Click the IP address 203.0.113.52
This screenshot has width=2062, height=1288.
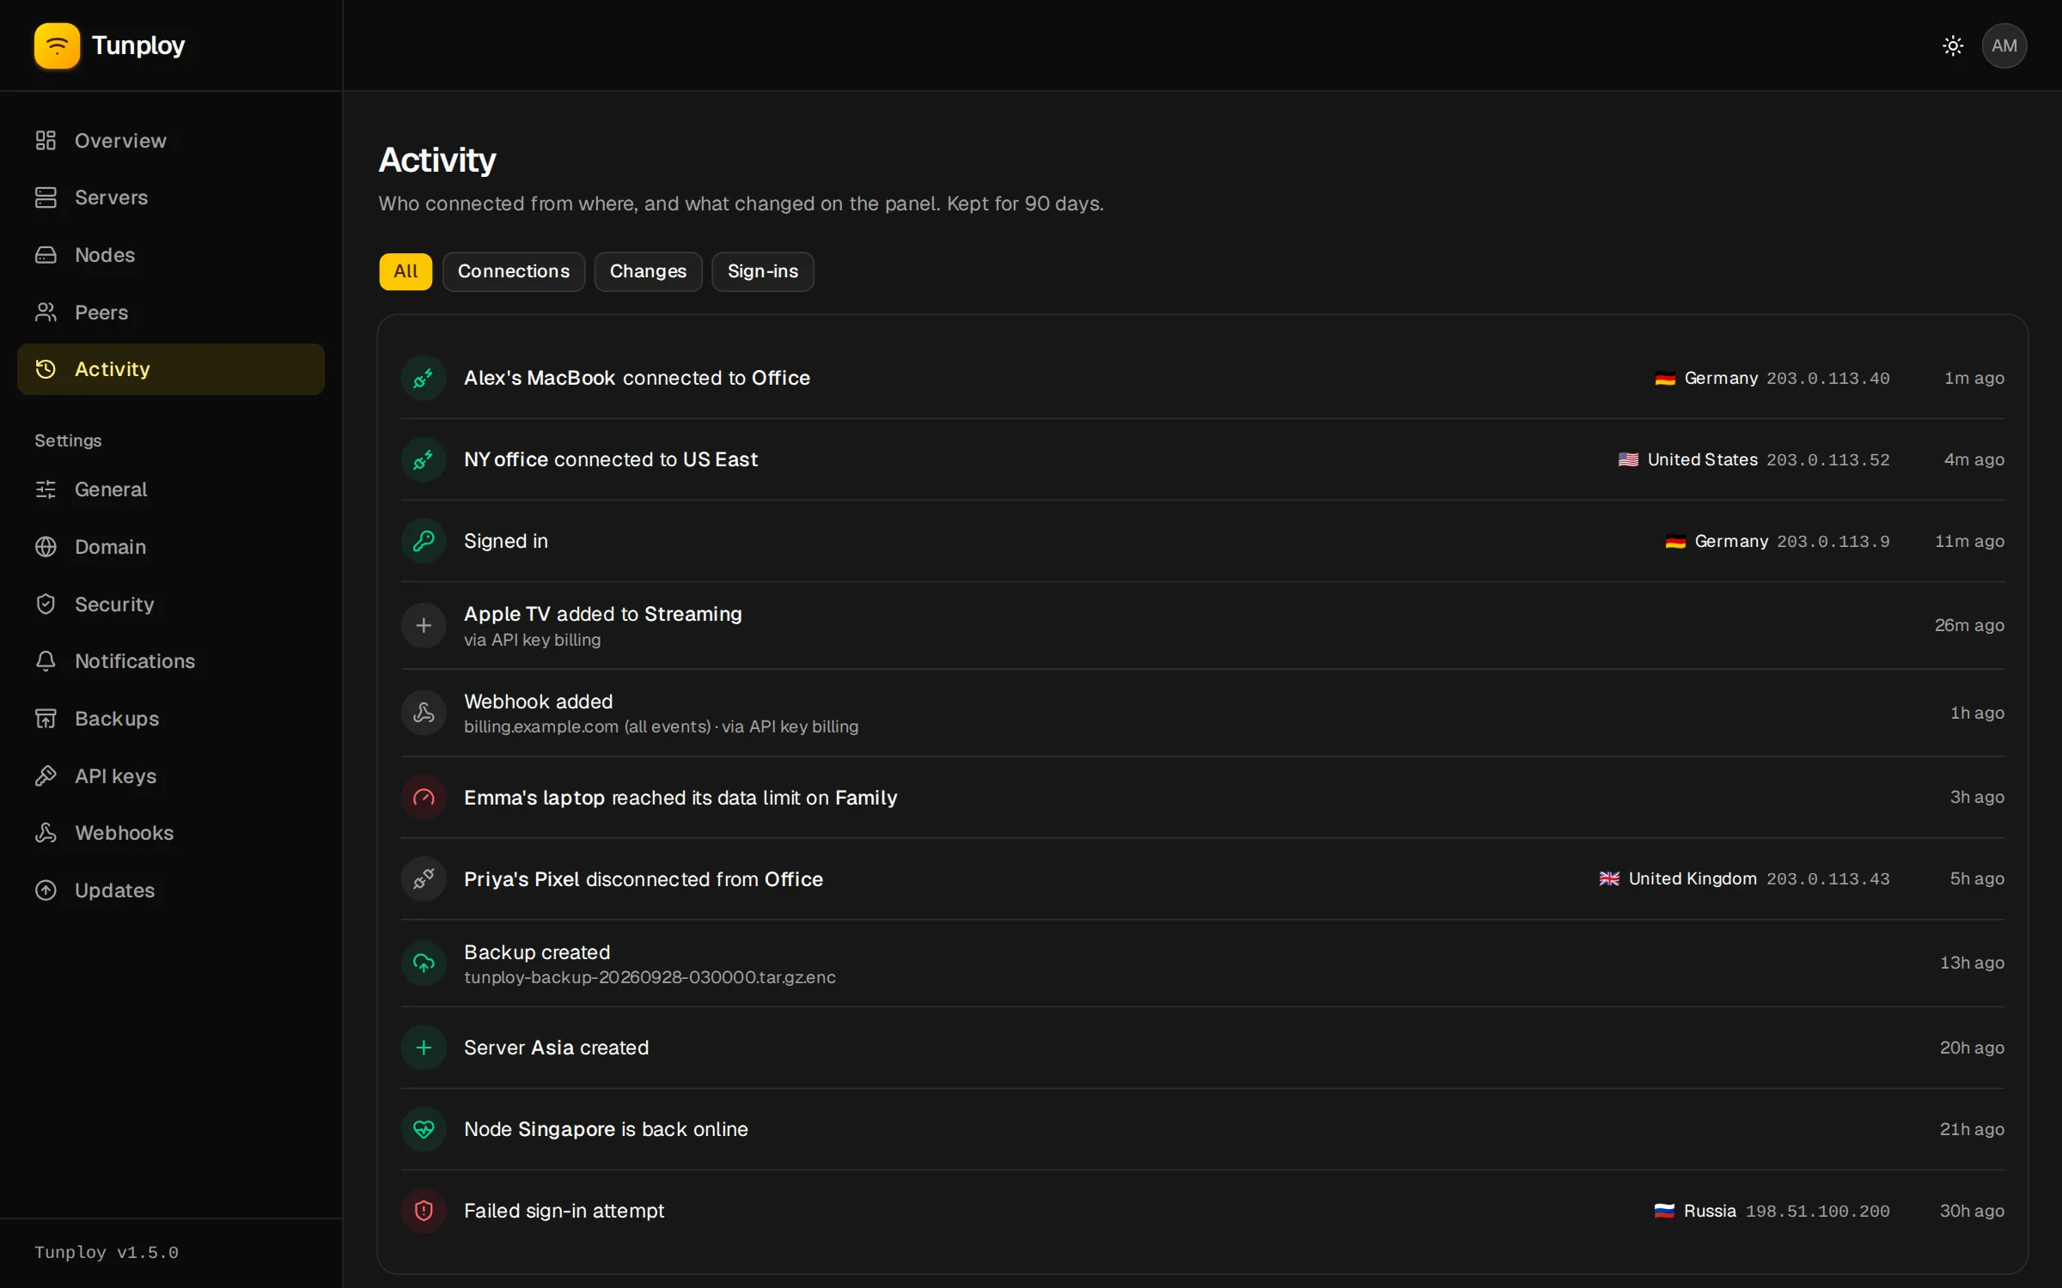[1827, 460]
